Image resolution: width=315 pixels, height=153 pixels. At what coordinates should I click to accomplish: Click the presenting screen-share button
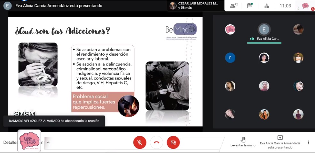point(280,142)
